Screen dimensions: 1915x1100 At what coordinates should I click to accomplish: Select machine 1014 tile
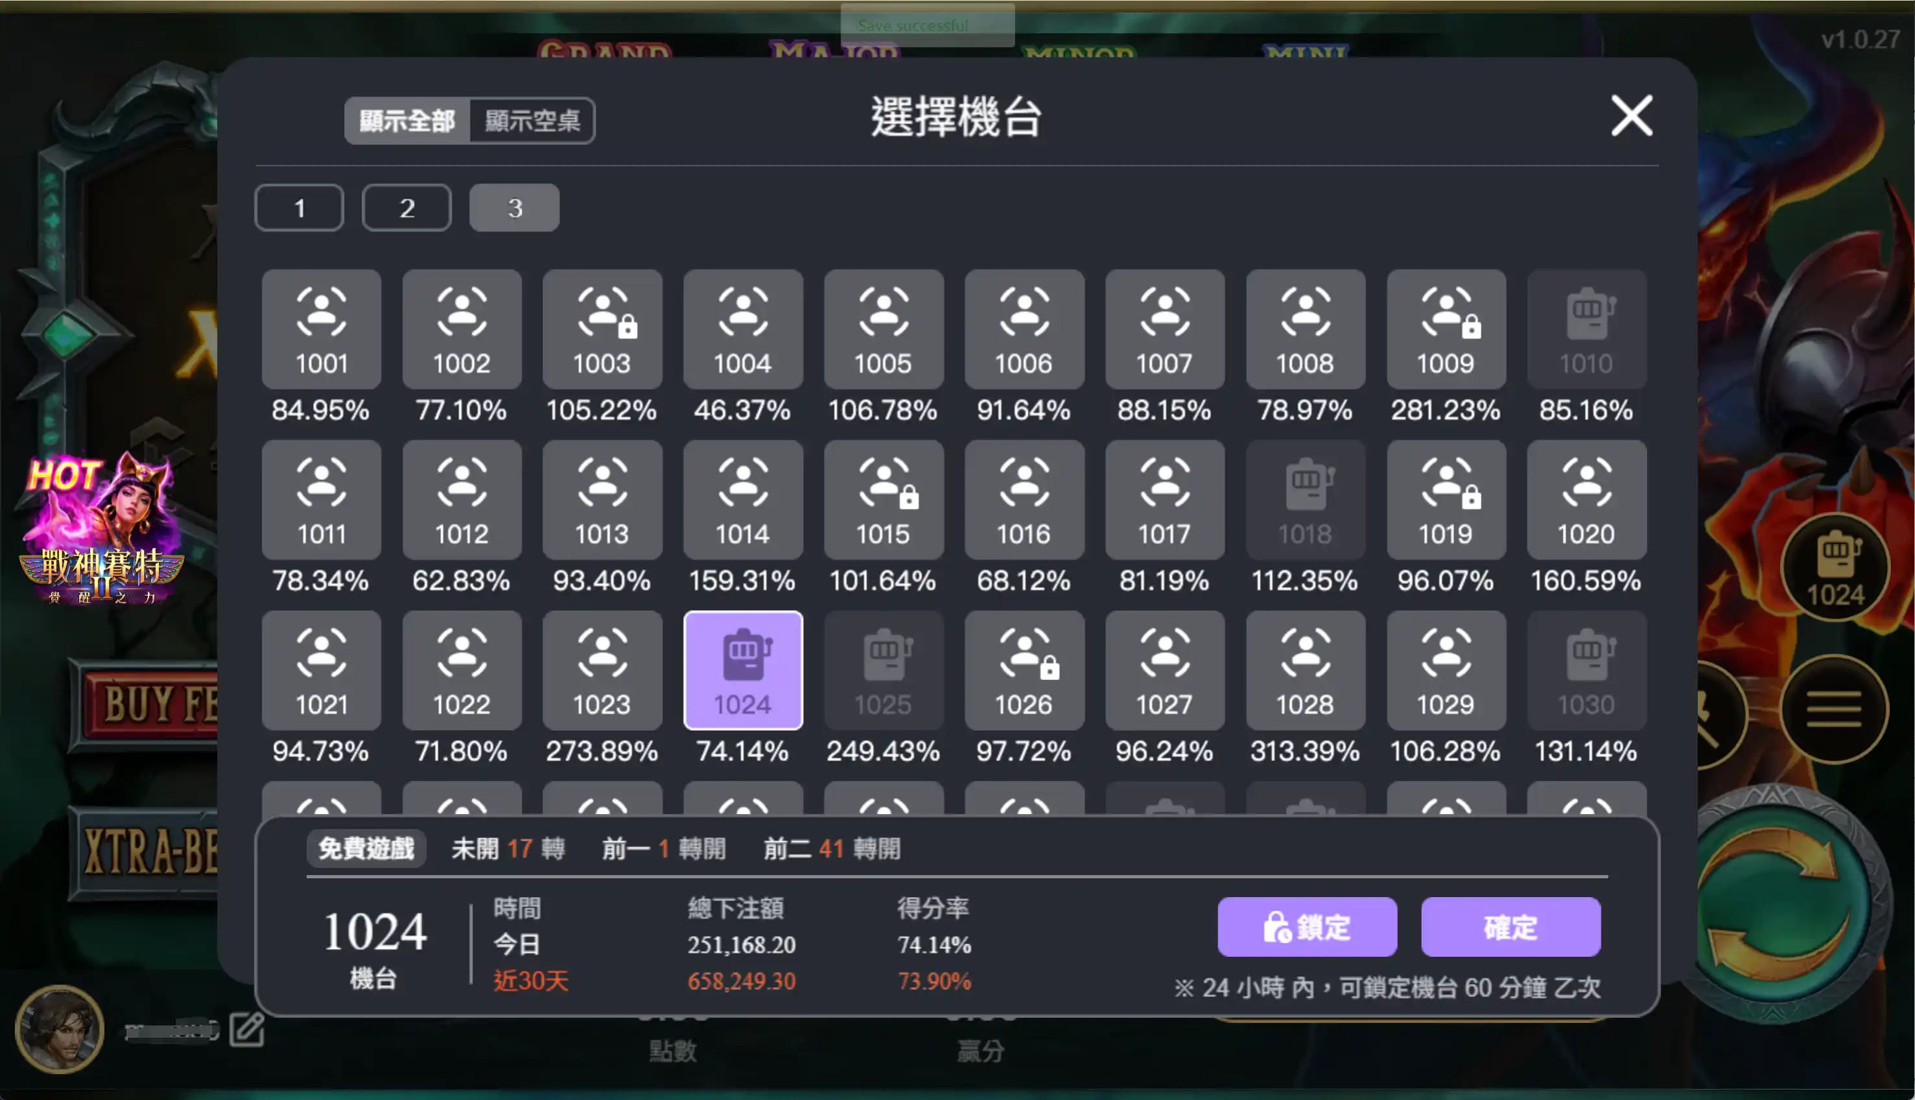742,500
